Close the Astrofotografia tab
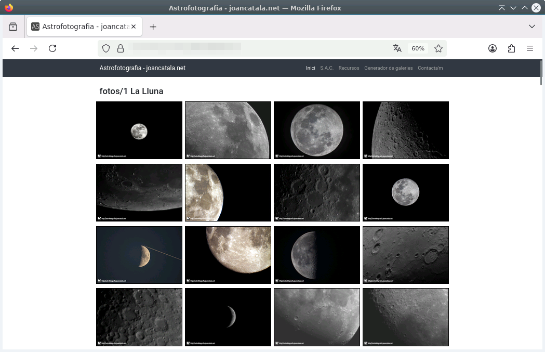The width and height of the screenshot is (545, 352). [x=134, y=27]
